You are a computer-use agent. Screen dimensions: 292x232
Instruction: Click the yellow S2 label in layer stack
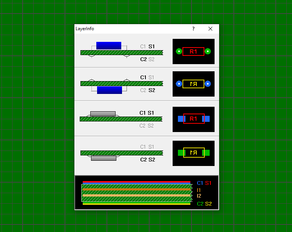[209, 204]
